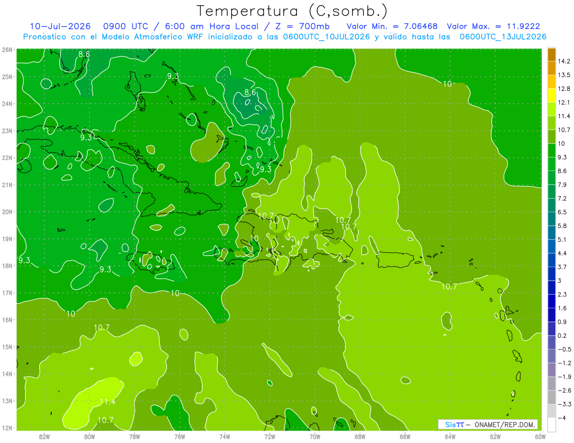Pick the white swatch below -4 on colorbar
The width and height of the screenshot is (574, 443).
[552, 424]
